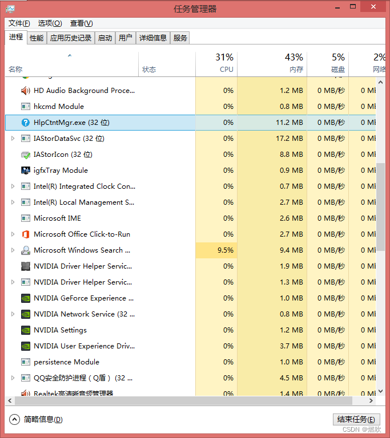Sort by the CPU column header
390x438 pixels.
point(216,64)
